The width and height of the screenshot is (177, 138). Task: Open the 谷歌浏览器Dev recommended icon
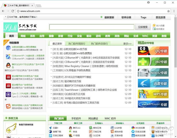coord(8,48)
